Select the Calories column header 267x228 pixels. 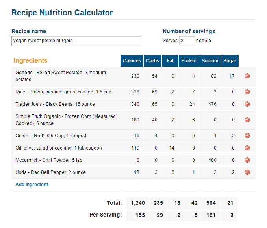tap(132, 61)
